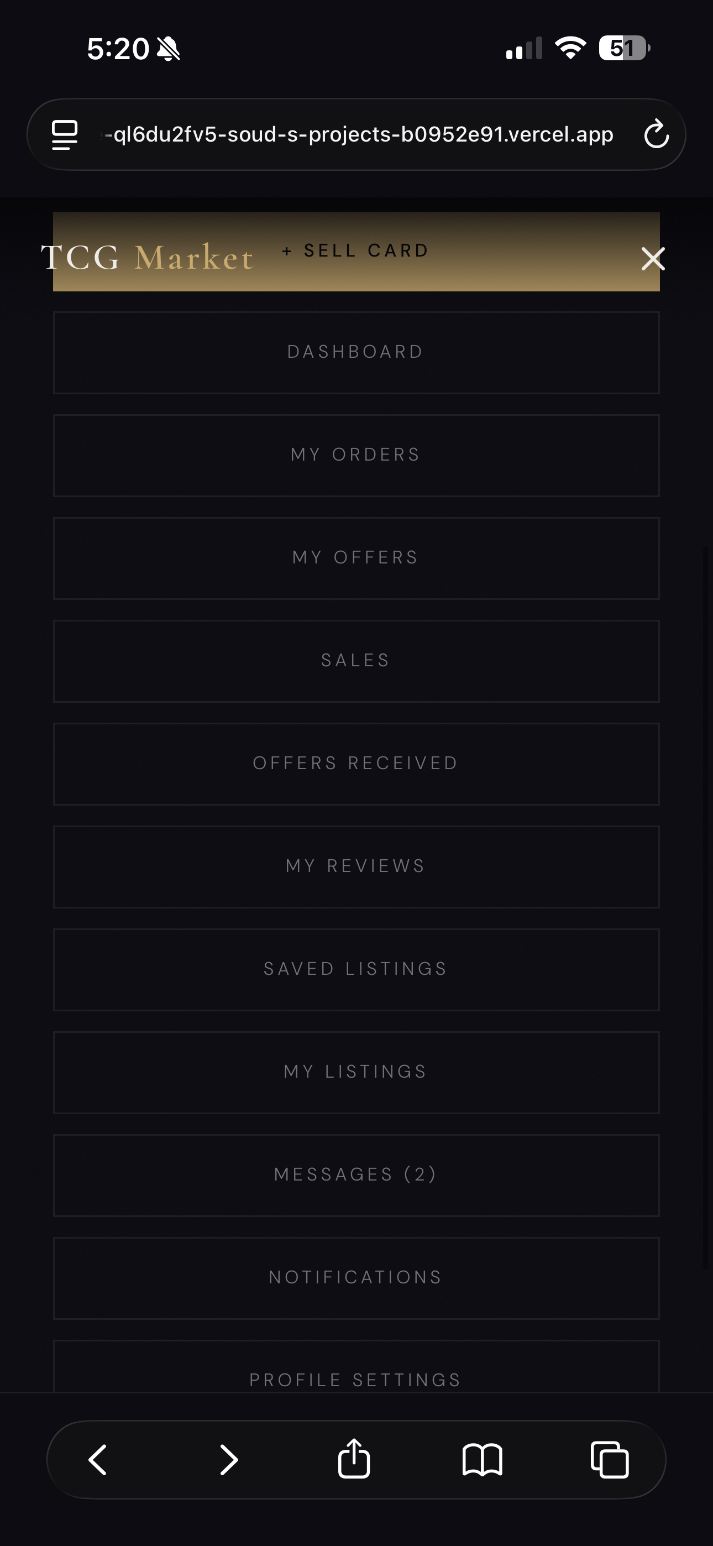
Task: Open Safari bookmarks
Action: point(482,1459)
